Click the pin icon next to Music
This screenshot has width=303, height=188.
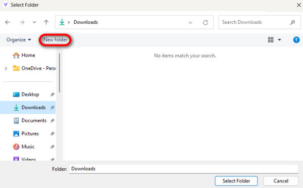coord(53,147)
